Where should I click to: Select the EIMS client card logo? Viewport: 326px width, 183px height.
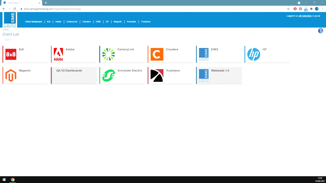click(203, 54)
